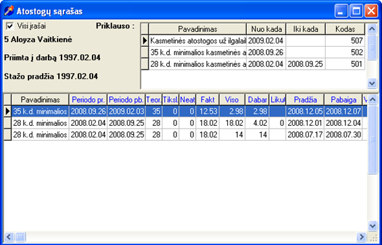The width and height of the screenshot is (382, 245).
Task: Click the Viso column header
Action: point(232,99)
